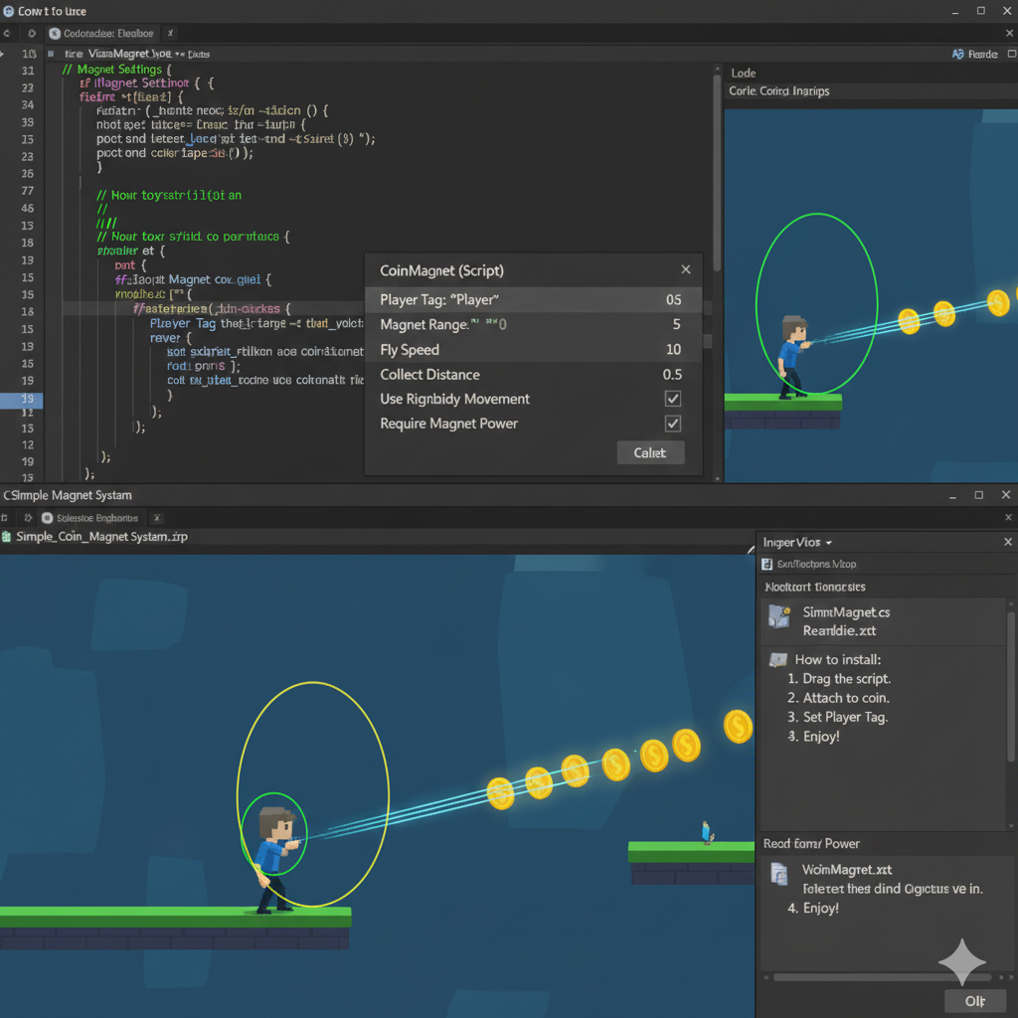This screenshot has height=1018, width=1018.
Task: Click the forward arrow icon in top window tab bar
Action: [x=31, y=33]
